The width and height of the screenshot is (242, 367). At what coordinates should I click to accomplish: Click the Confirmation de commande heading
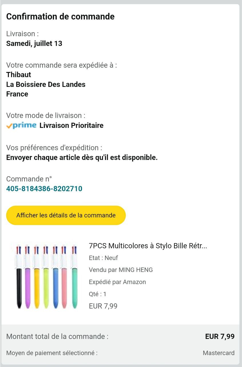click(60, 17)
